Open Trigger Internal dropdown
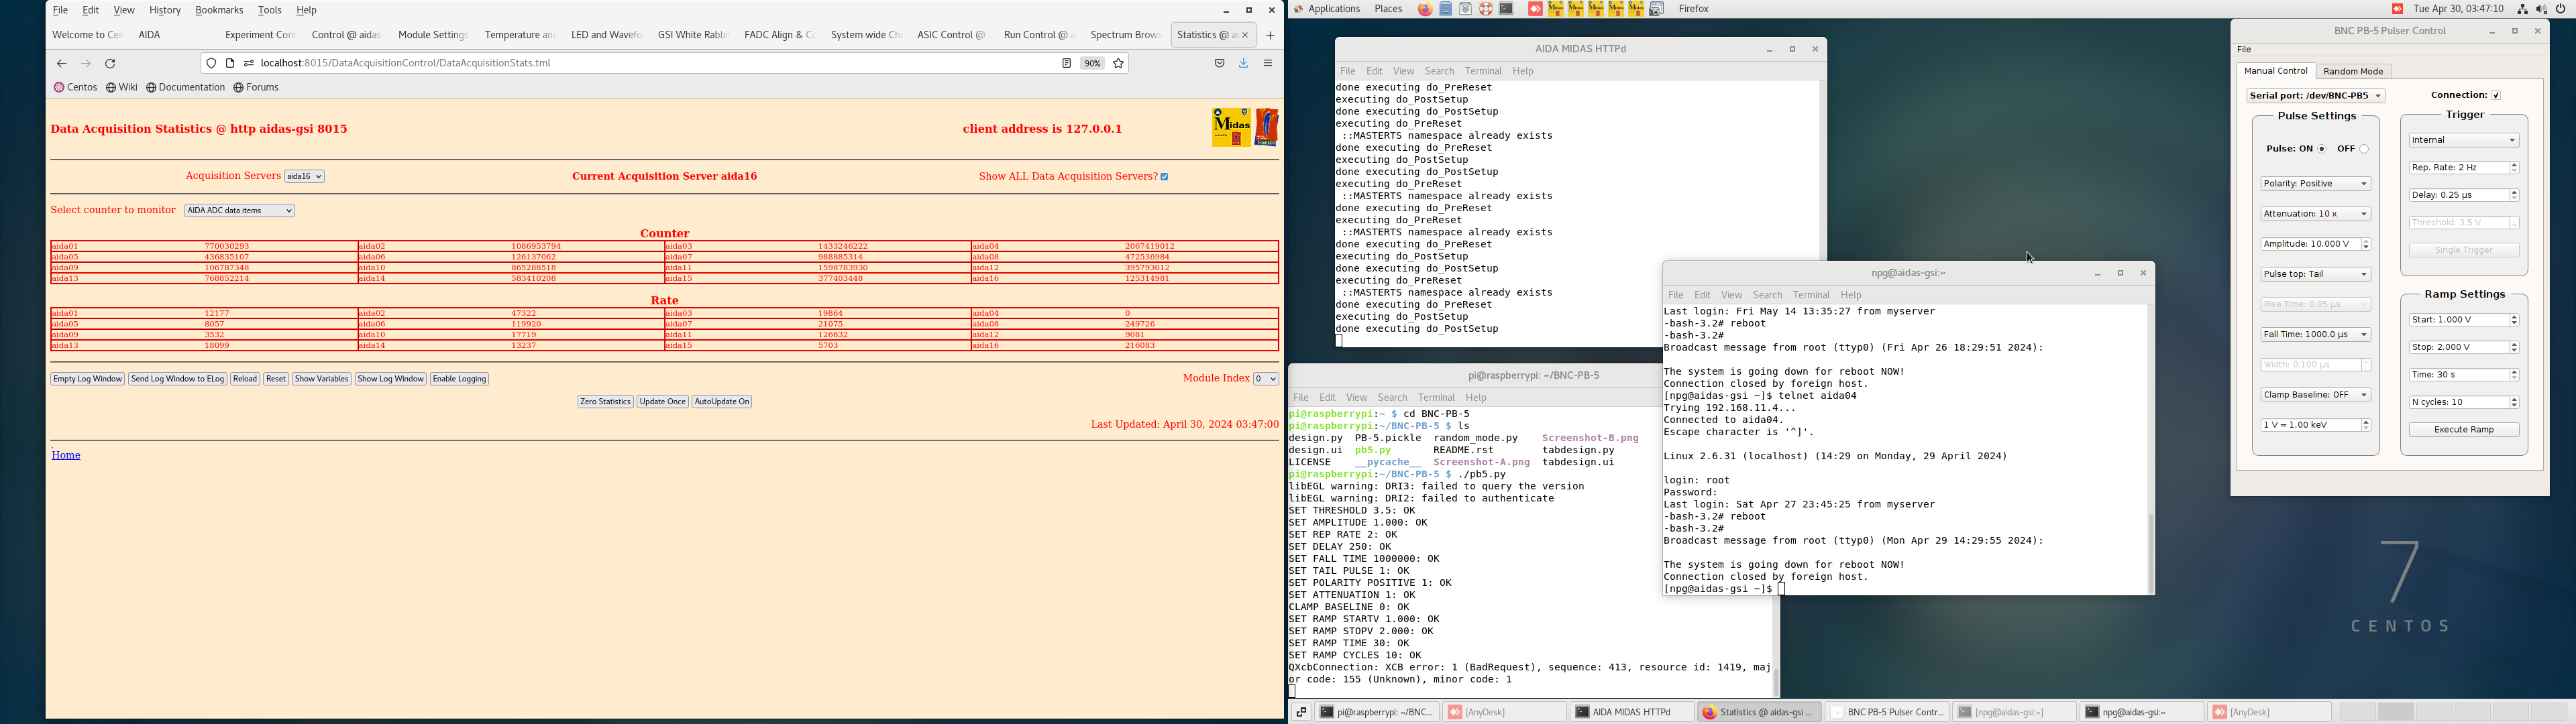This screenshot has height=724, width=2576. [2463, 141]
